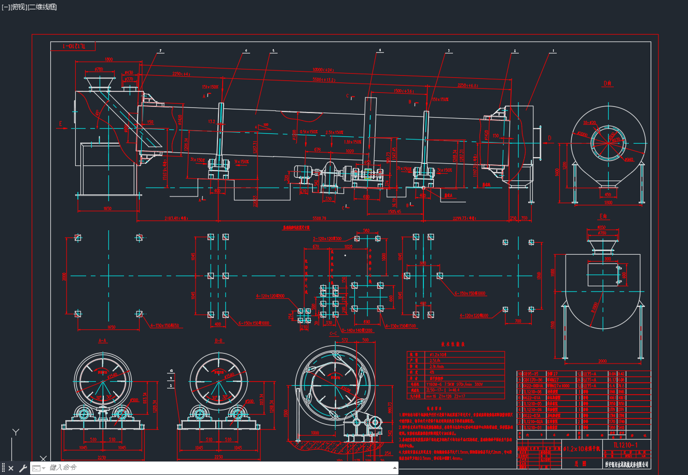The width and height of the screenshot is (688, 475).
Task: Close the command line window
Action: click(11, 468)
